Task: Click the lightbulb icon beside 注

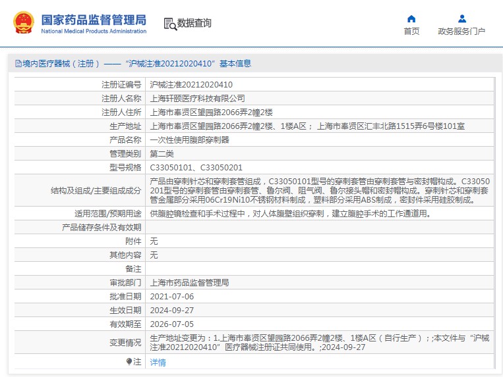Action: pos(129,362)
